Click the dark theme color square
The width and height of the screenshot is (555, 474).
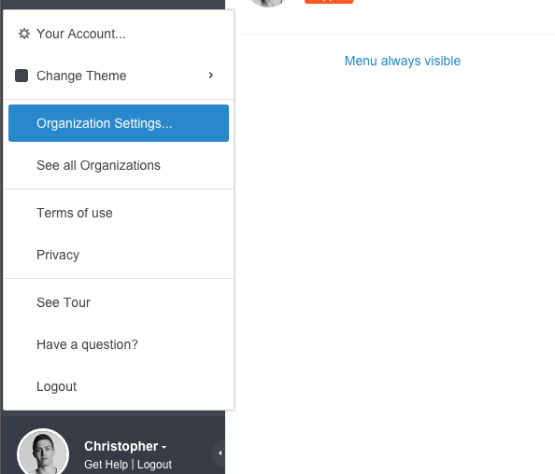21,76
